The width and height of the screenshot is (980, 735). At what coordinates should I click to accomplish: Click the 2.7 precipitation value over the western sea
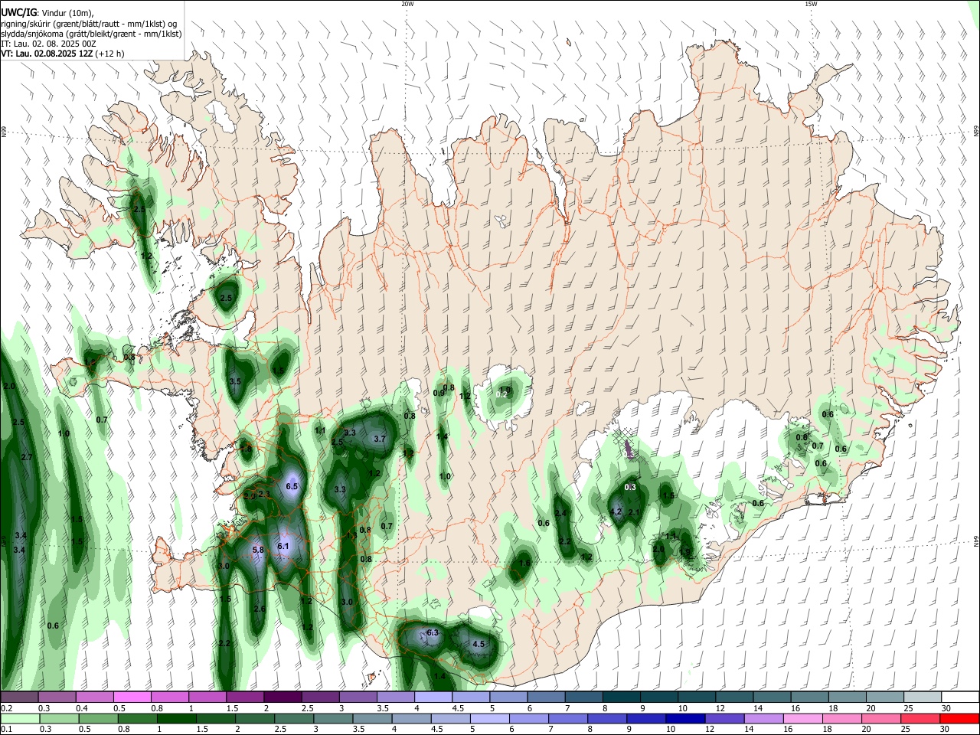click(27, 457)
